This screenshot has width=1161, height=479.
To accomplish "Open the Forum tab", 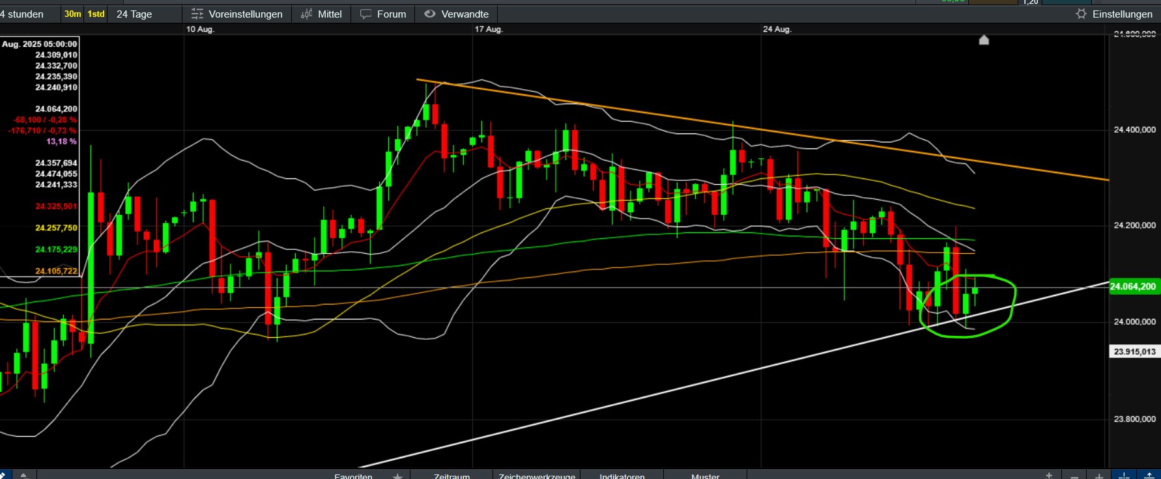I will tap(383, 14).
